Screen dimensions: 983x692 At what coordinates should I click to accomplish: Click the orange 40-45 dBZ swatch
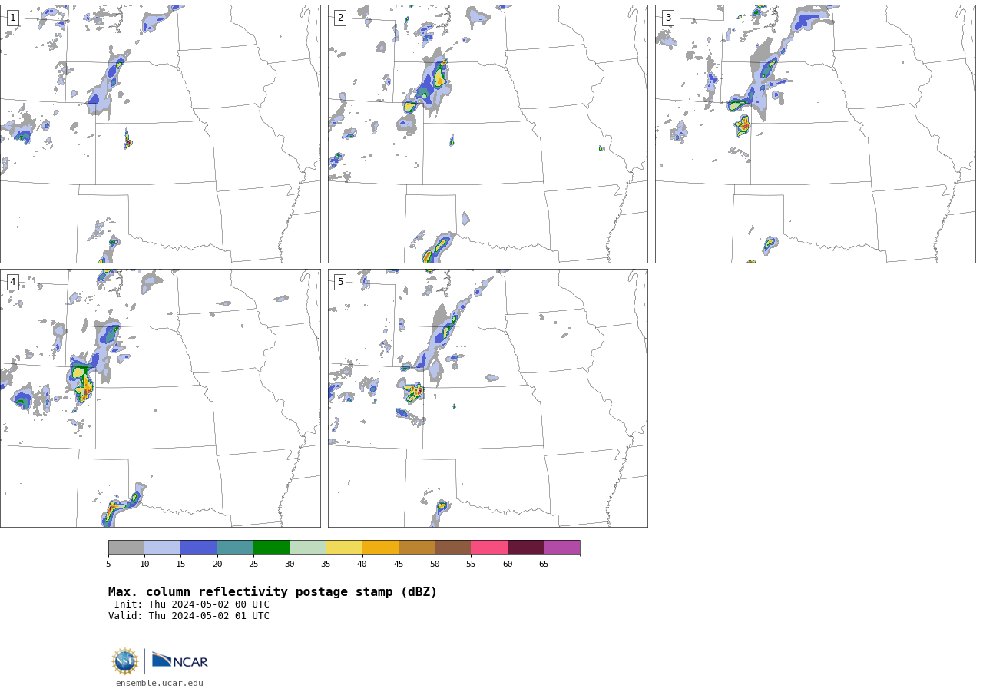coord(380,548)
